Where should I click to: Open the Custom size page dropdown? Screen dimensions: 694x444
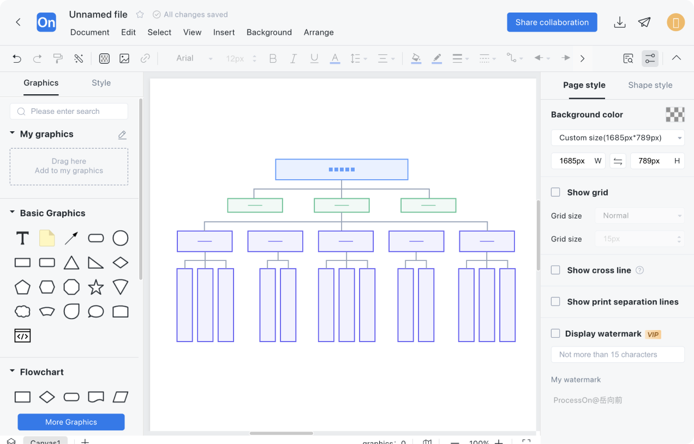click(x=618, y=138)
